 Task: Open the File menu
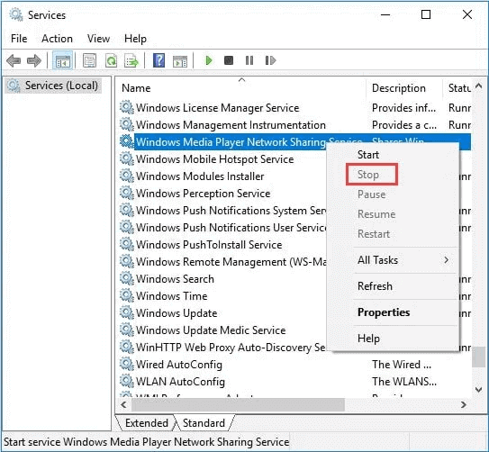tap(19, 39)
